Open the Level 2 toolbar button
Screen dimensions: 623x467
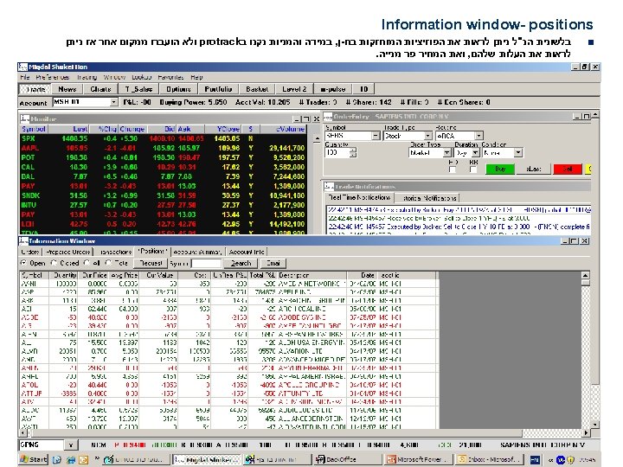click(x=294, y=89)
